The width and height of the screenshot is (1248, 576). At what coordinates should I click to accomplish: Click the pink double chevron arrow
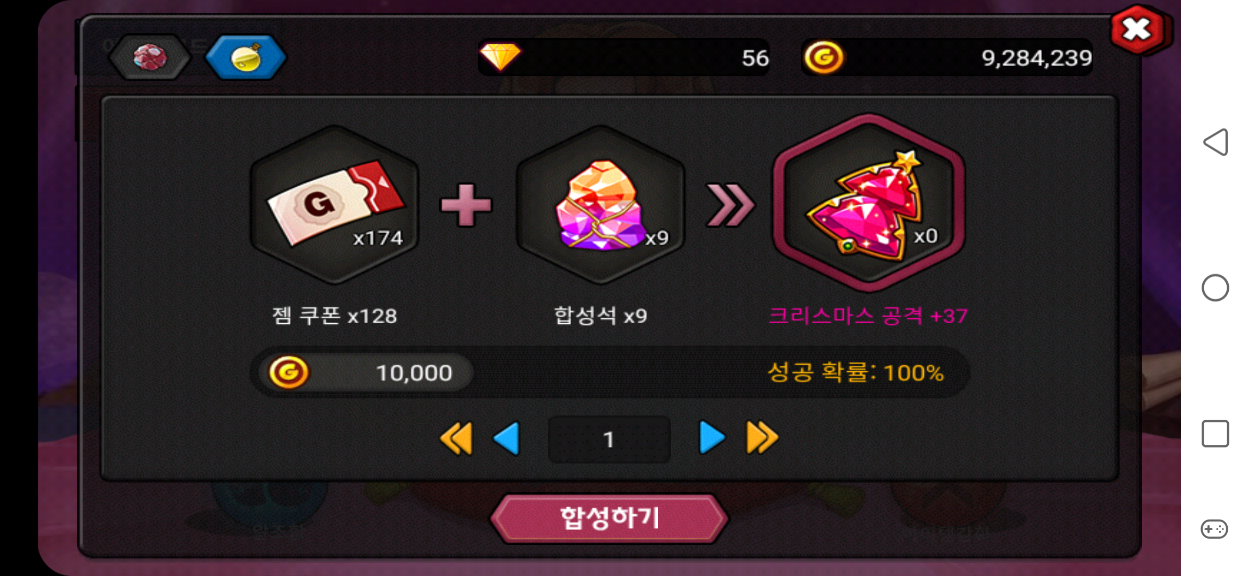coord(730,205)
